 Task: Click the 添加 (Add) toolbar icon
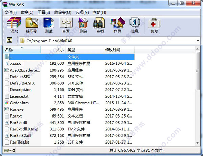[x=14, y=23]
